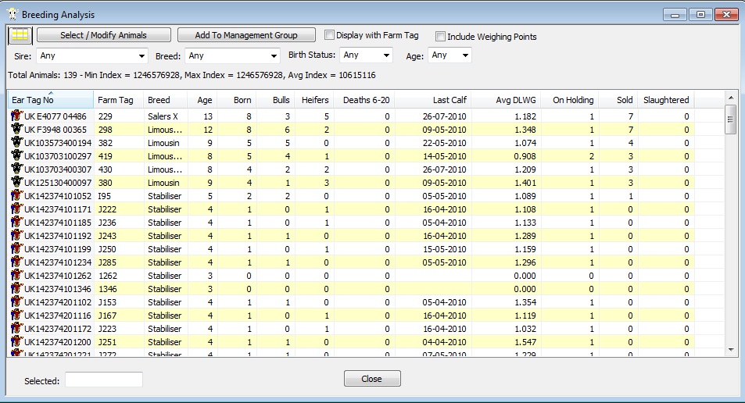Click the cow icon beside UK142374201172

pos(17,329)
